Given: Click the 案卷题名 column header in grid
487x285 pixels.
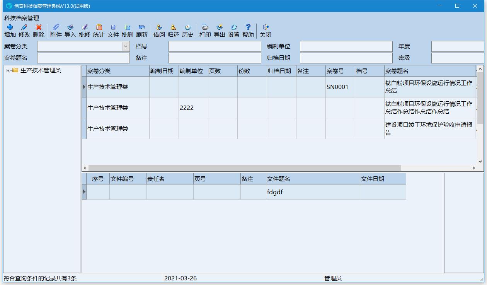Looking at the screenshot, I should (430, 71).
